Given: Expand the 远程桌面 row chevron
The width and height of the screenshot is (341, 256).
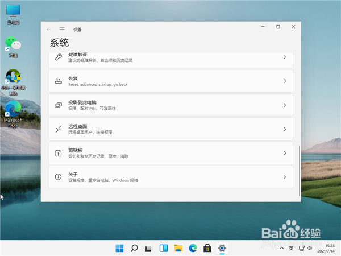Looking at the screenshot, I should (285, 129).
